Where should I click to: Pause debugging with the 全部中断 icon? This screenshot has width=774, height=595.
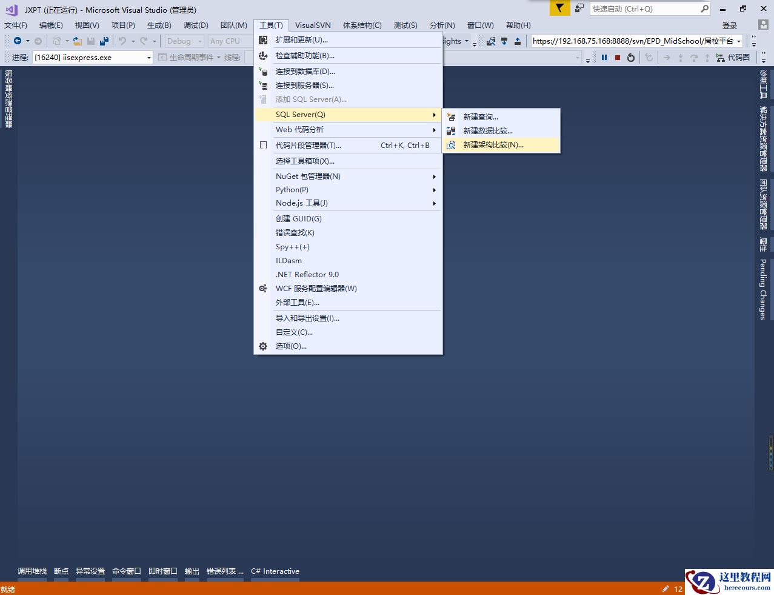[x=604, y=57]
